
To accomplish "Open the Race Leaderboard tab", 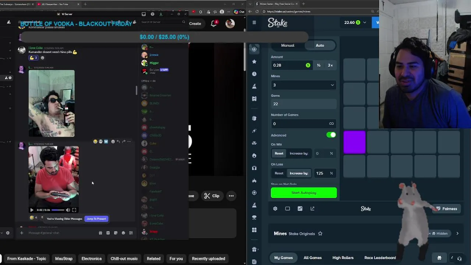I will coord(380,258).
